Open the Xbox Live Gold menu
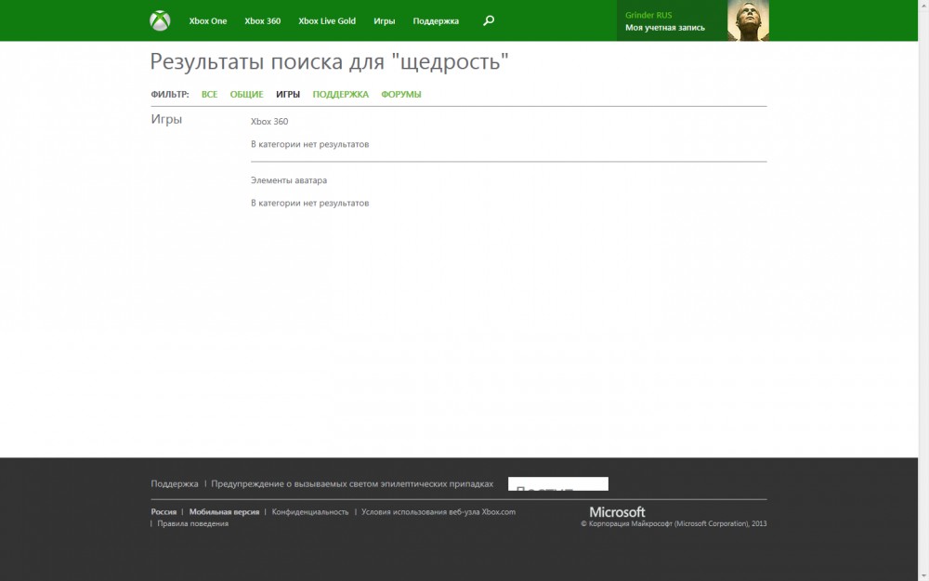The image size is (929, 581). (327, 20)
